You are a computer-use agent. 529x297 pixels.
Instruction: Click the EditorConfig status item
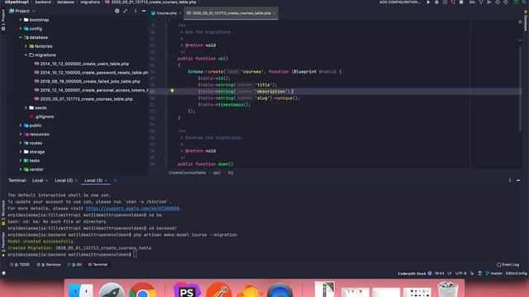(x=516, y=273)
